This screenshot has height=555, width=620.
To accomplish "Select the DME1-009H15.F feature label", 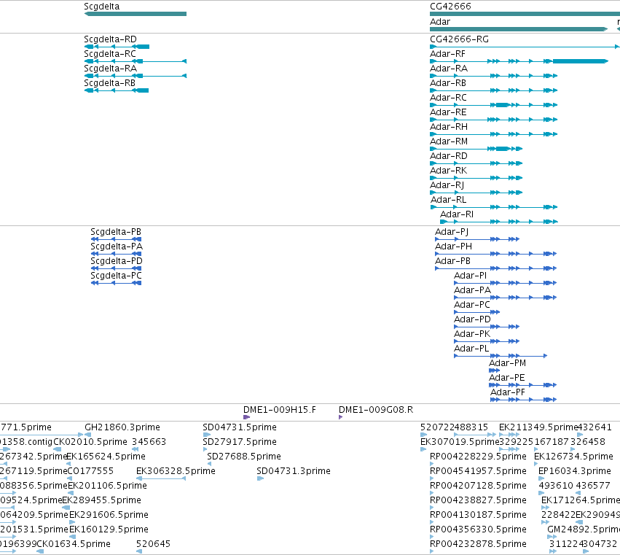I will coord(280,410).
